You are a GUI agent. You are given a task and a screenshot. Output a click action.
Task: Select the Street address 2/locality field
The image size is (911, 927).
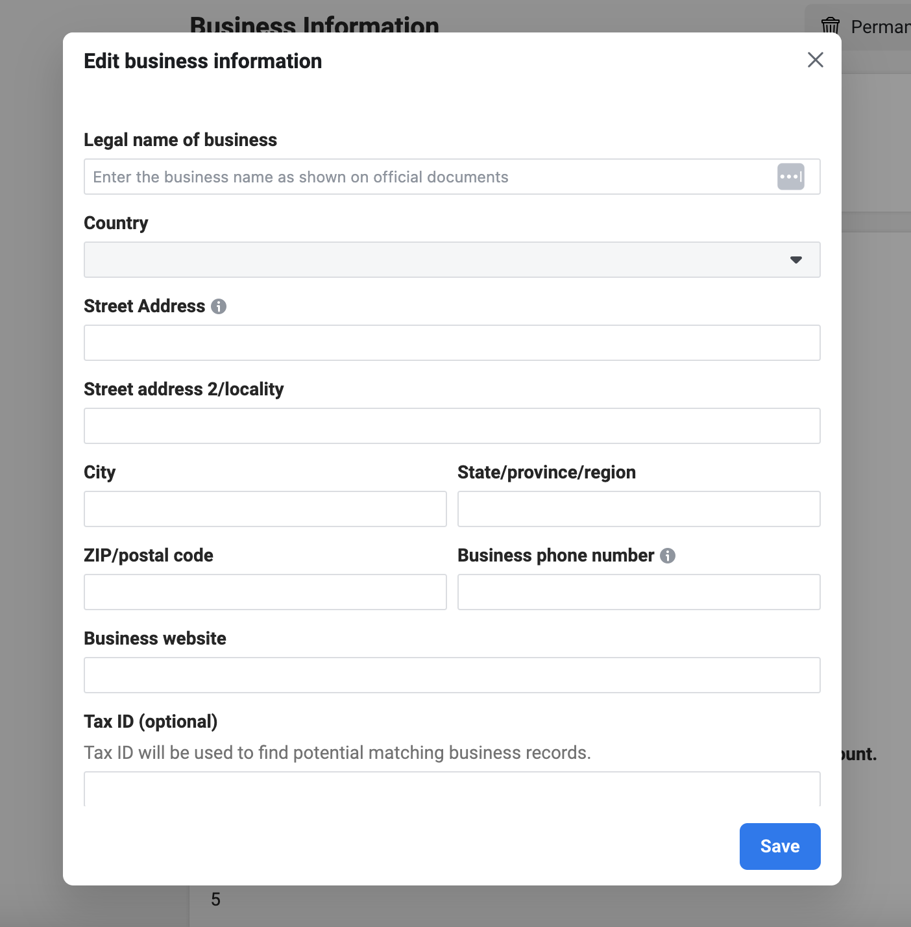pos(452,426)
